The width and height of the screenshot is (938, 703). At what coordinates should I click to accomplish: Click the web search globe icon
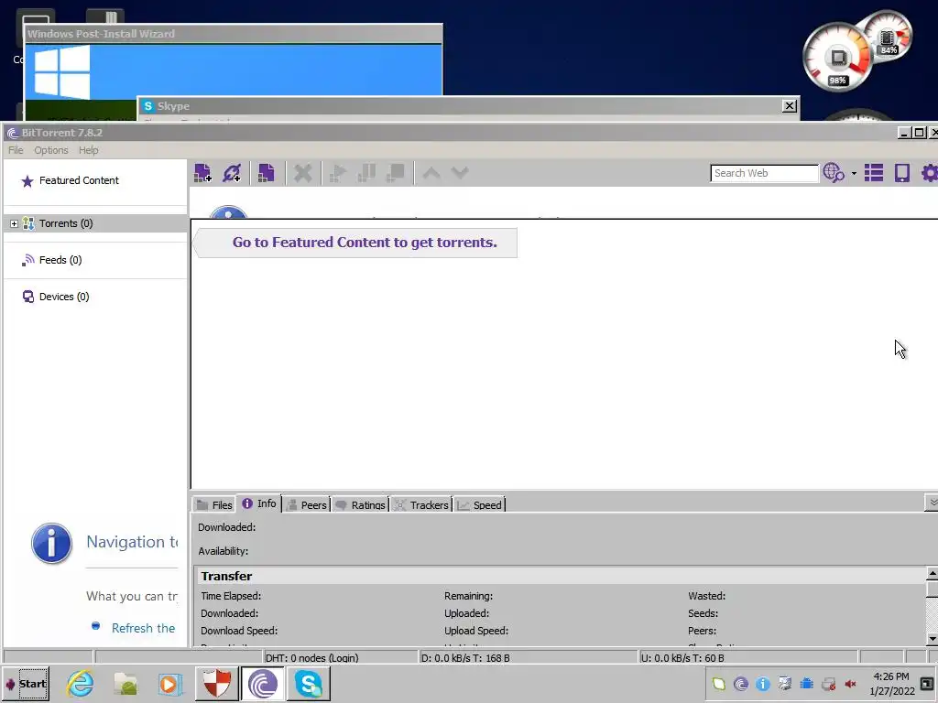coord(834,173)
